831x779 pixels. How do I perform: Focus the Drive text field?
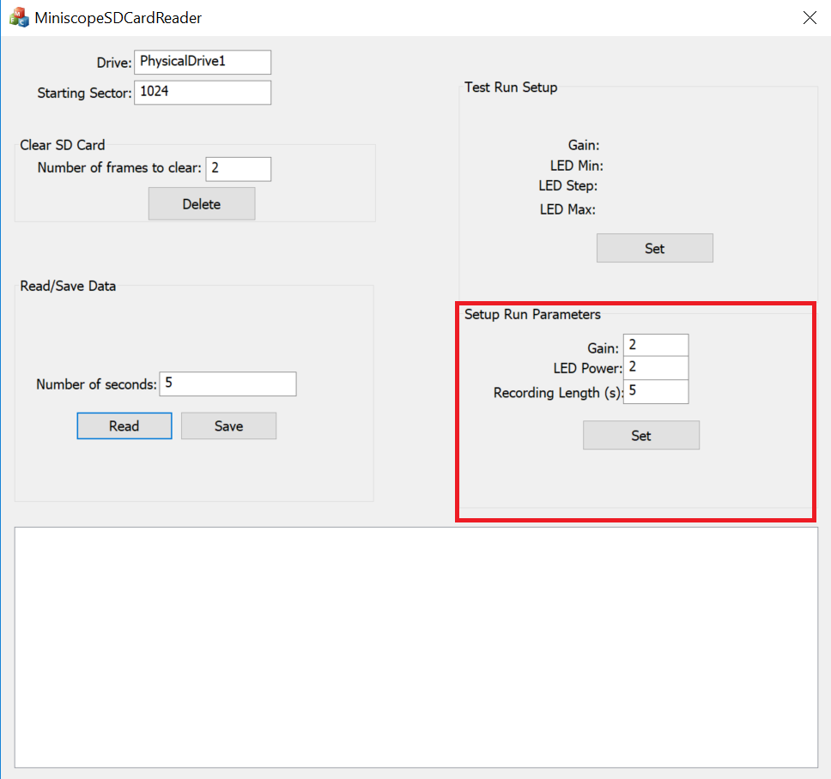point(203,62)
